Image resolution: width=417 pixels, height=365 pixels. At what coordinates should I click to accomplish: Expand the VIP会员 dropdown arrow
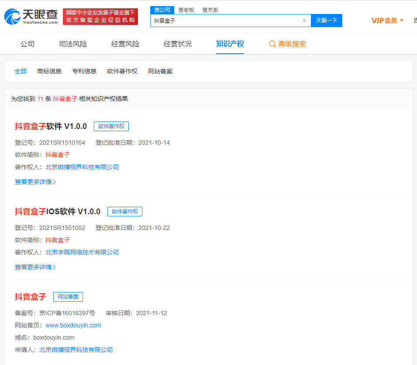[x=402, y=20]
